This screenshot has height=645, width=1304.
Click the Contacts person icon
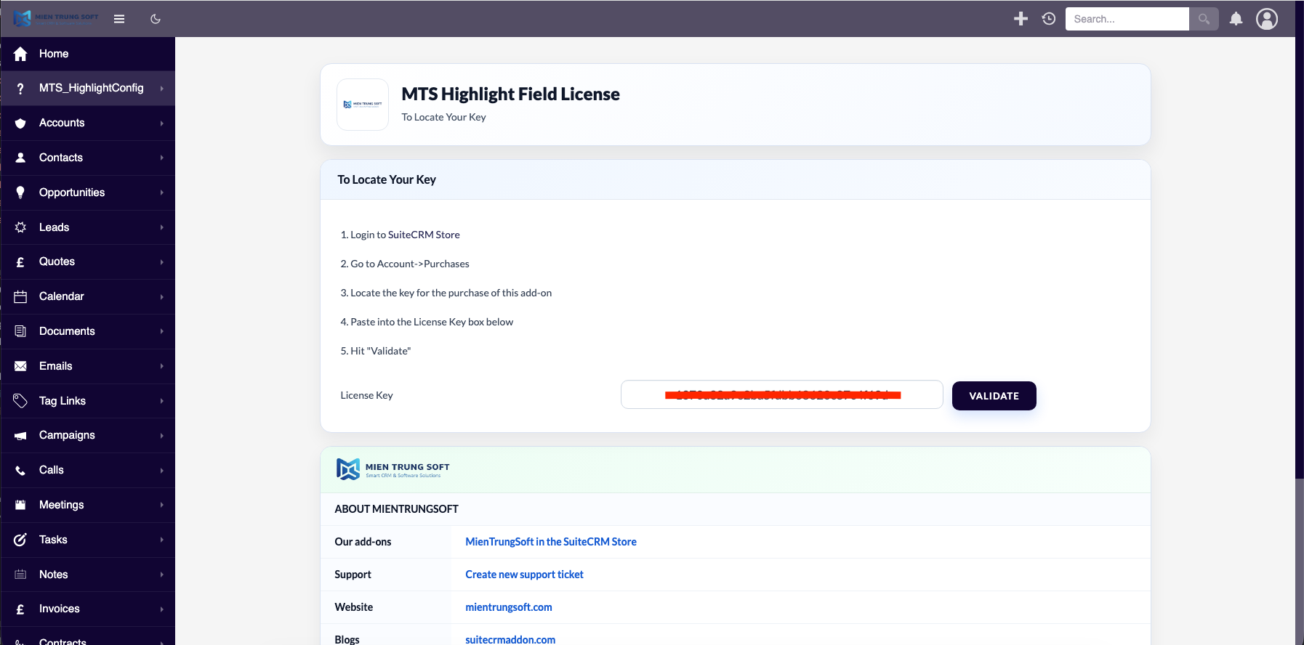click(x=20, y=158)
